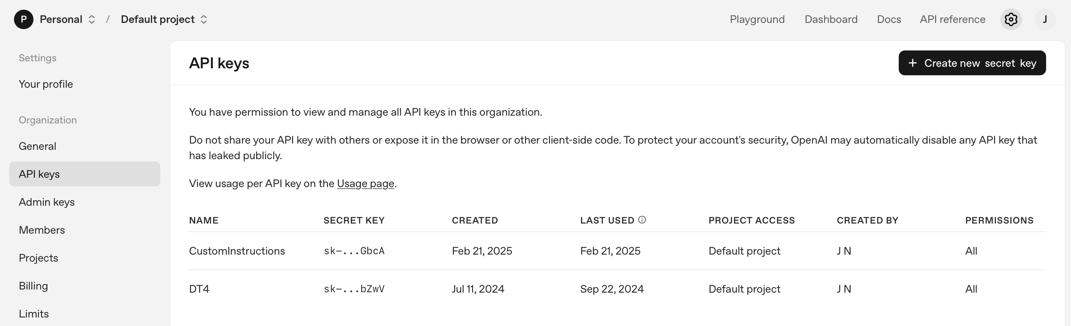Screen dimensions: 1071x326
Task: Open the Dashboard tab
Action: [x=831, y=19]
